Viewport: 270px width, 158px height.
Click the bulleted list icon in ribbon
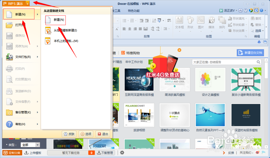pos(124,21)
